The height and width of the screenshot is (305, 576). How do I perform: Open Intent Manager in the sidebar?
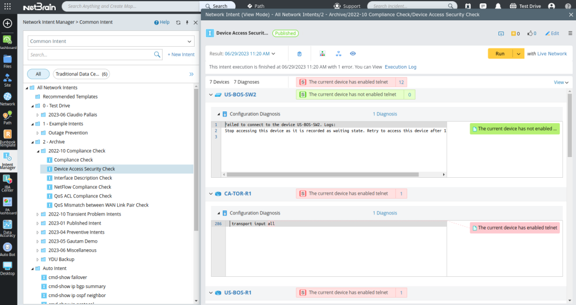coord(7,161)
